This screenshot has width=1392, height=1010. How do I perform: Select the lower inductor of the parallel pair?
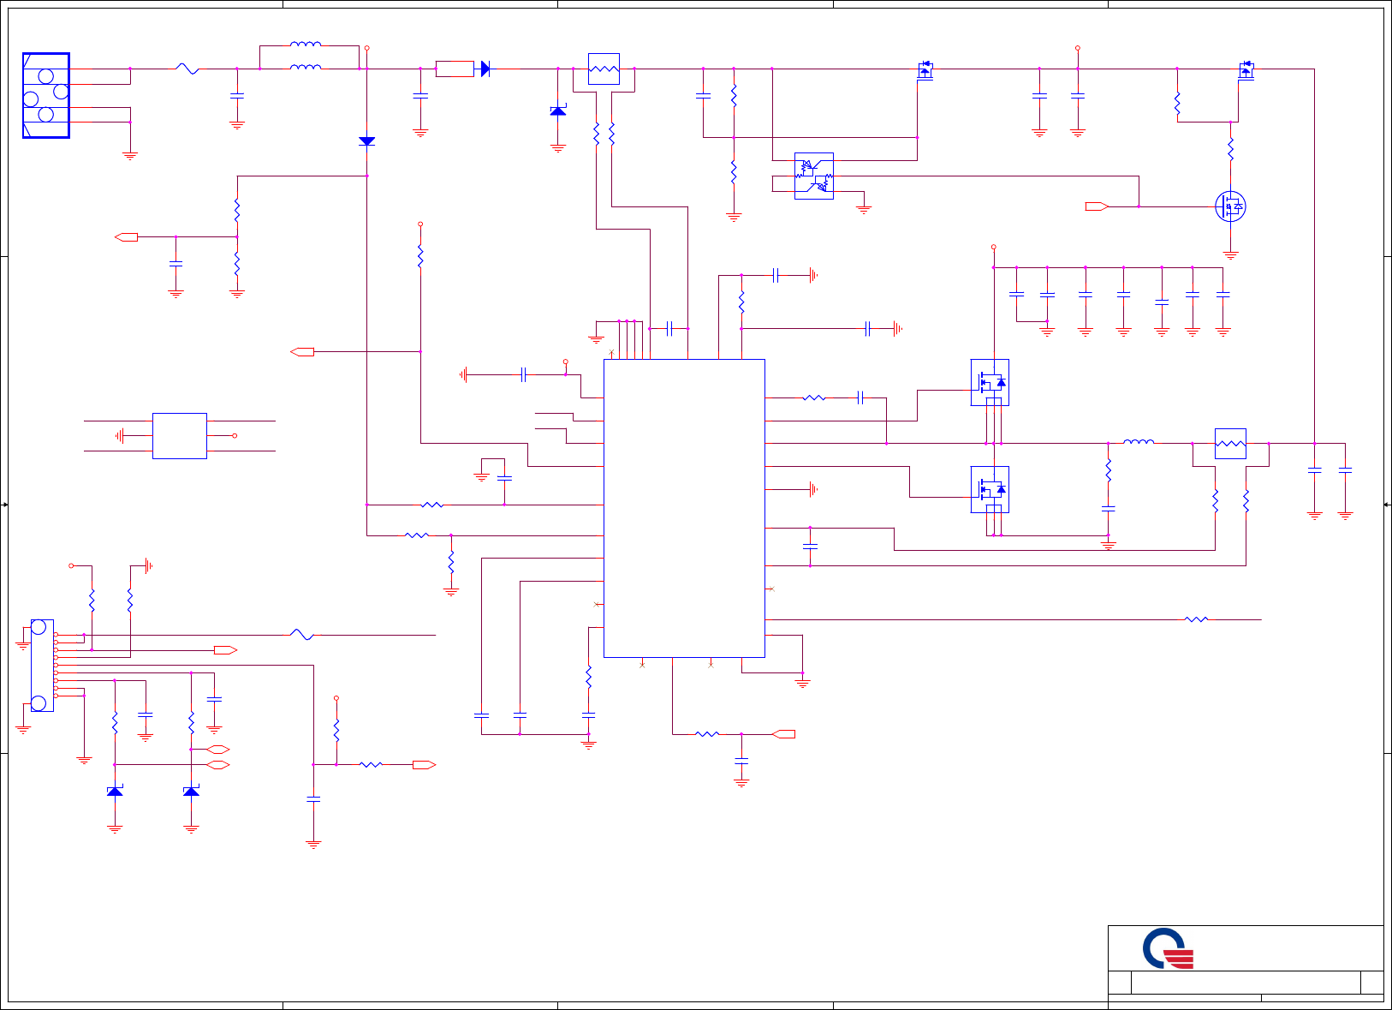tap(306, 67)
